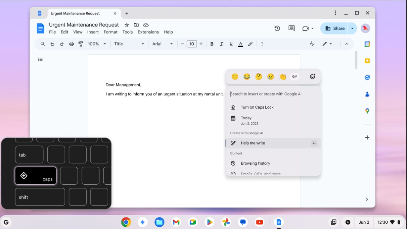Viewport: 407px width, 229px height.
Task: Open the Insert menu
Action: pos(93,32)
